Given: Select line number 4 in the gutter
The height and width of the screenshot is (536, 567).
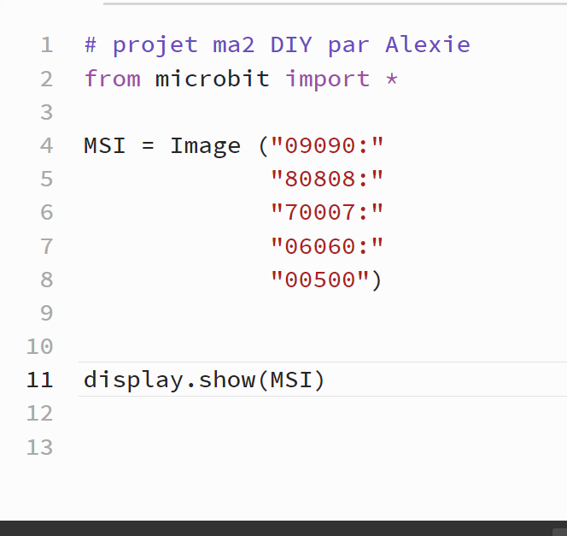Looking at the screenshot, I should pos(47,146).
